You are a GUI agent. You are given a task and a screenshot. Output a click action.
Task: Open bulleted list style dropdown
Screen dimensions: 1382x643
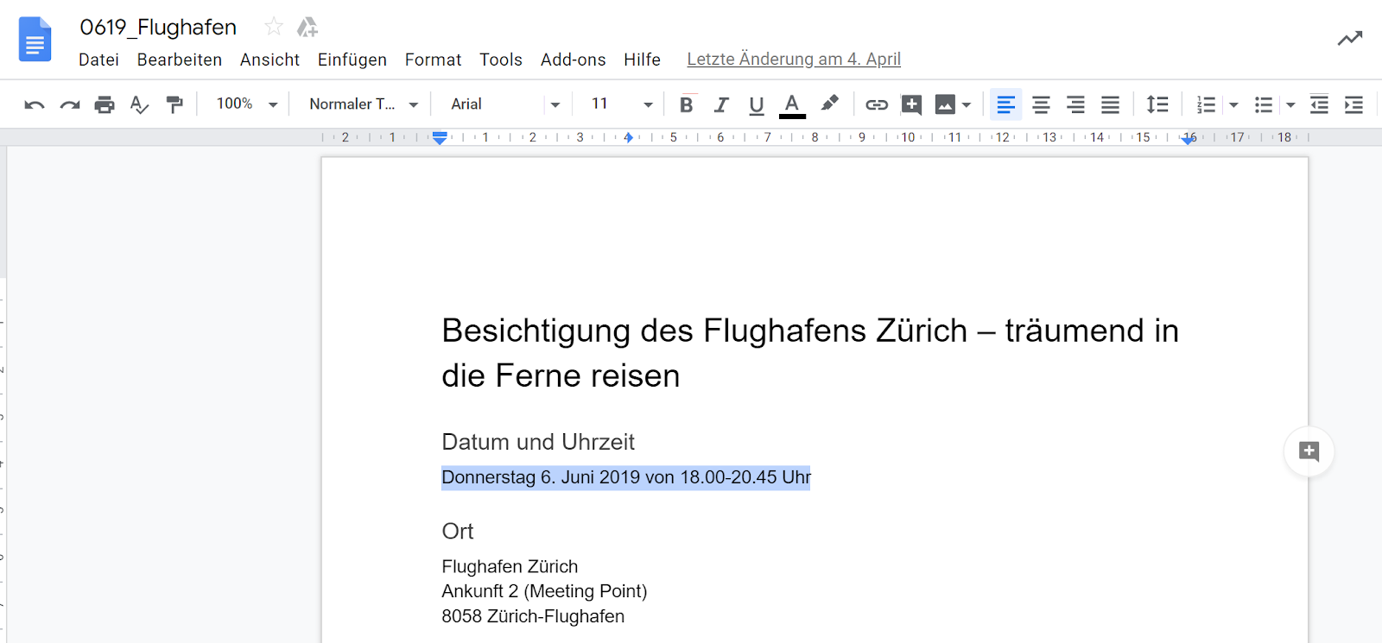click(1290, 104)
